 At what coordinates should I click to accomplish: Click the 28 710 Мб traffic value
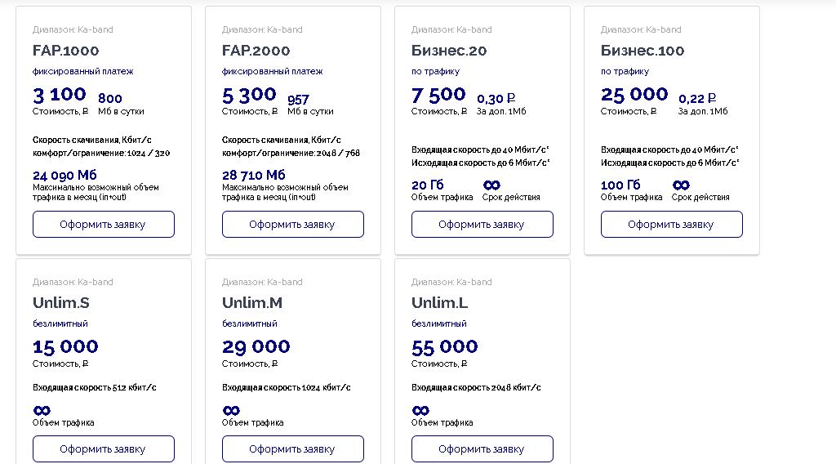(254, 175)
